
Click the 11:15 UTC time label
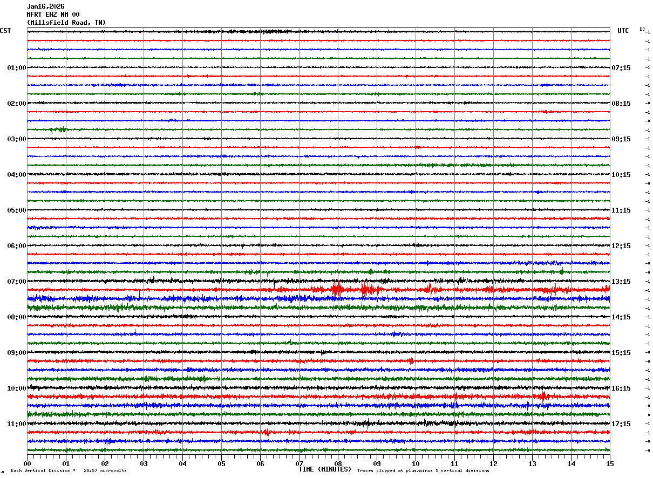[621, 210]
